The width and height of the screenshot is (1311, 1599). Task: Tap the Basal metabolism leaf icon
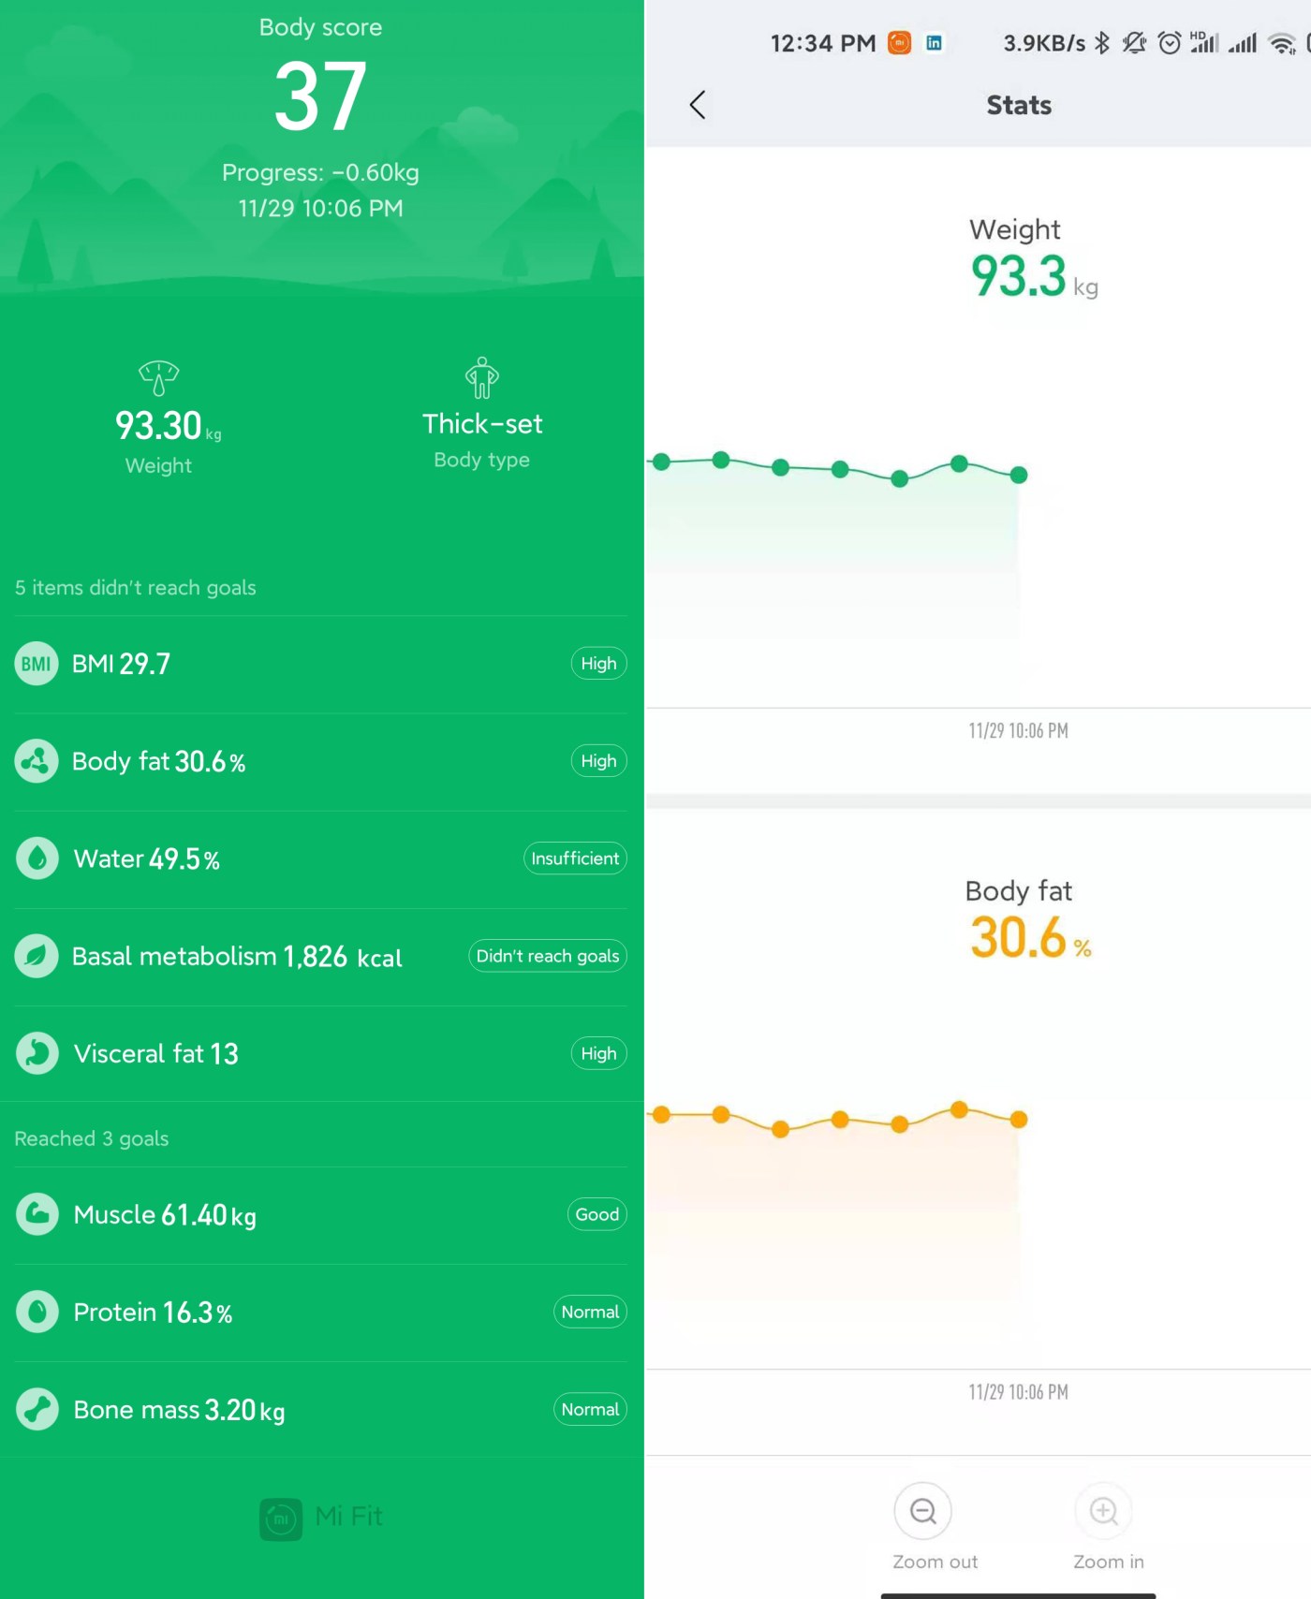point(37,956)
